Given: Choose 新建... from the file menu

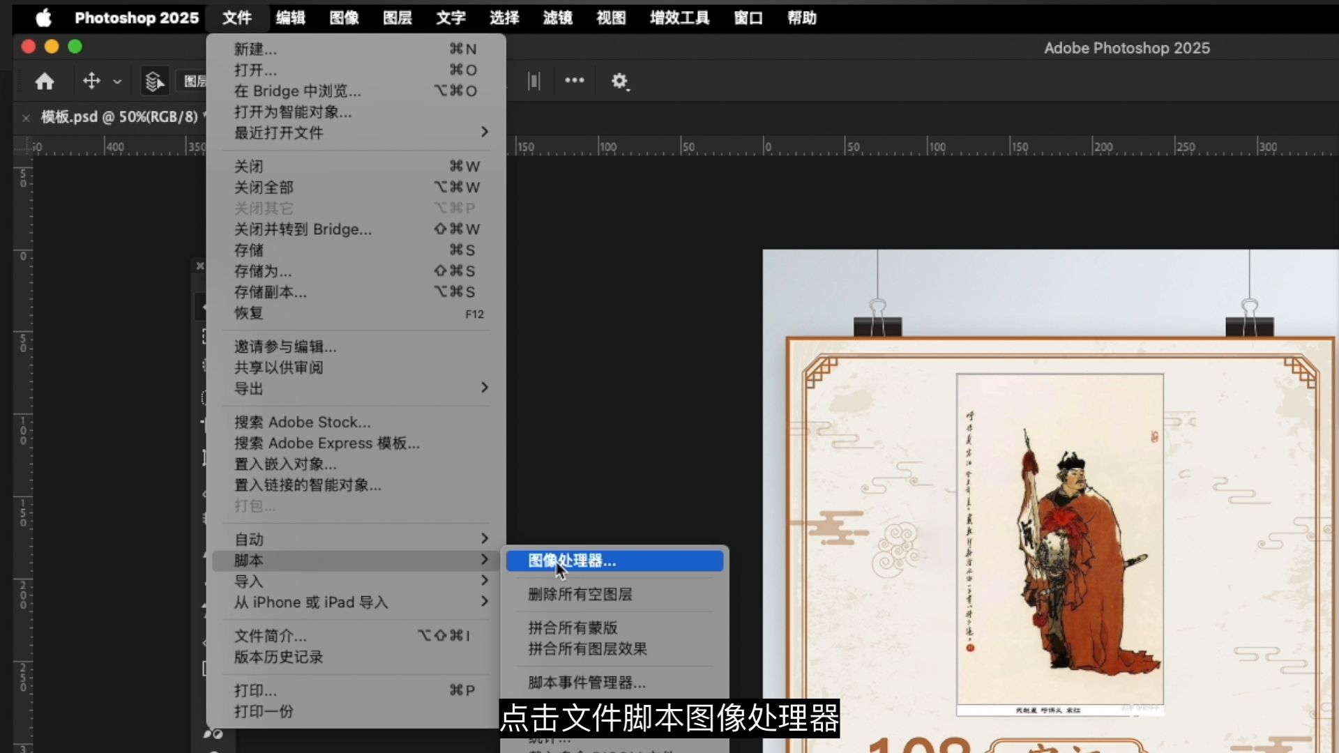Looking at the screenshot, I should point(356,49).
